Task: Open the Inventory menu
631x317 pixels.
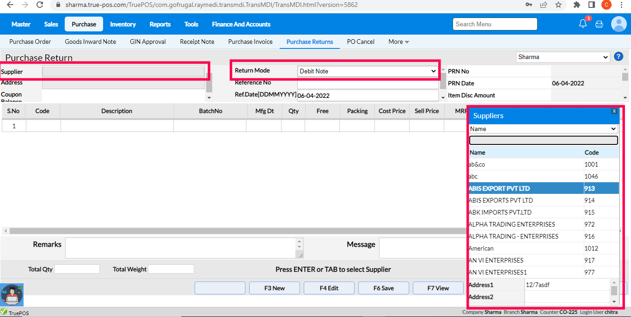Action: pos(123,24)
